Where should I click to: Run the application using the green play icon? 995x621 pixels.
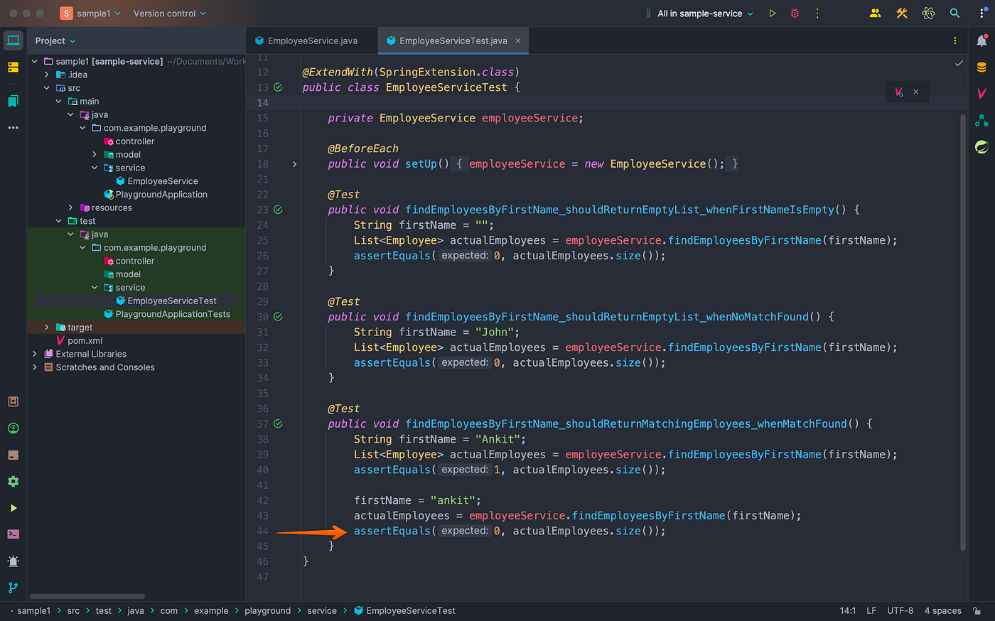coord(773,13)
